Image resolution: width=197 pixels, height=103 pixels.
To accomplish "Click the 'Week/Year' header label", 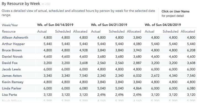I will click(x=10, y=25).
